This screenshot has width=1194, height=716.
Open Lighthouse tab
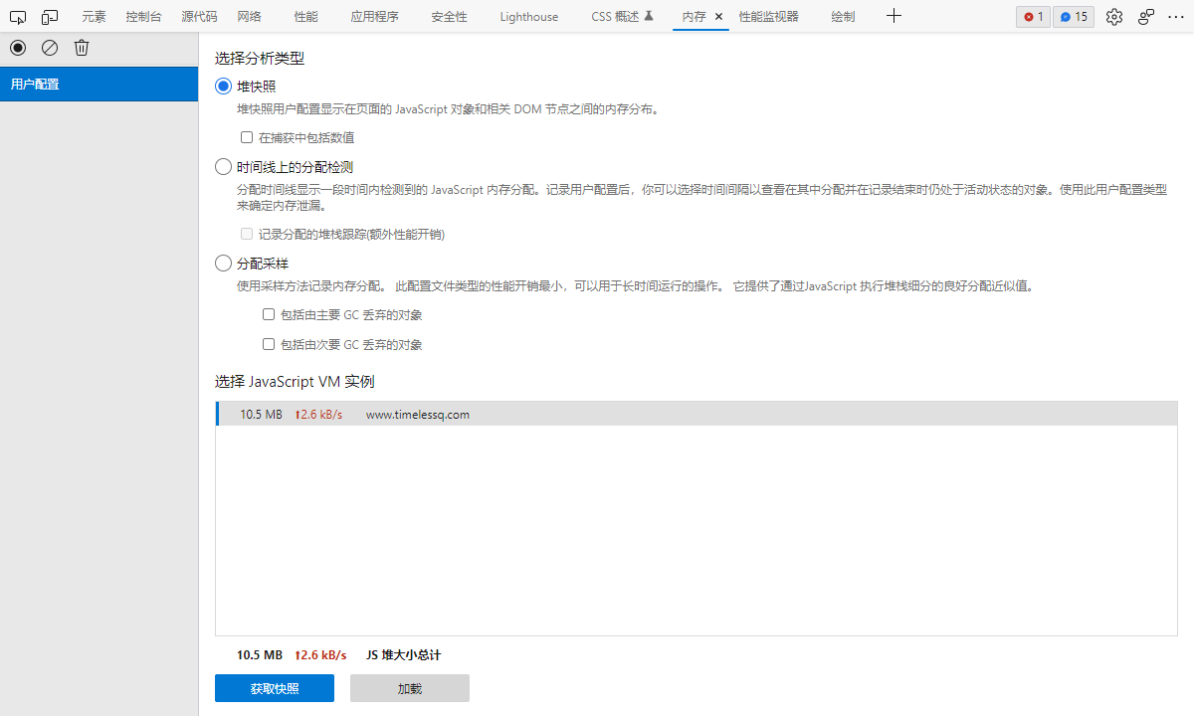pos(529,17)
